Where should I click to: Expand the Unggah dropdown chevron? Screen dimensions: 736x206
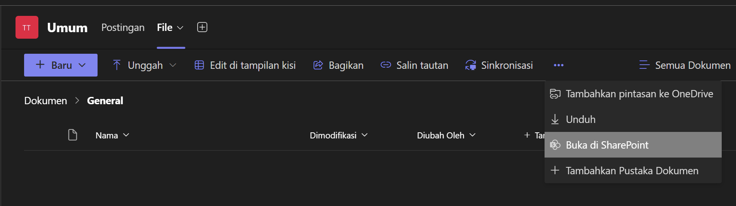tap(173, 65)
